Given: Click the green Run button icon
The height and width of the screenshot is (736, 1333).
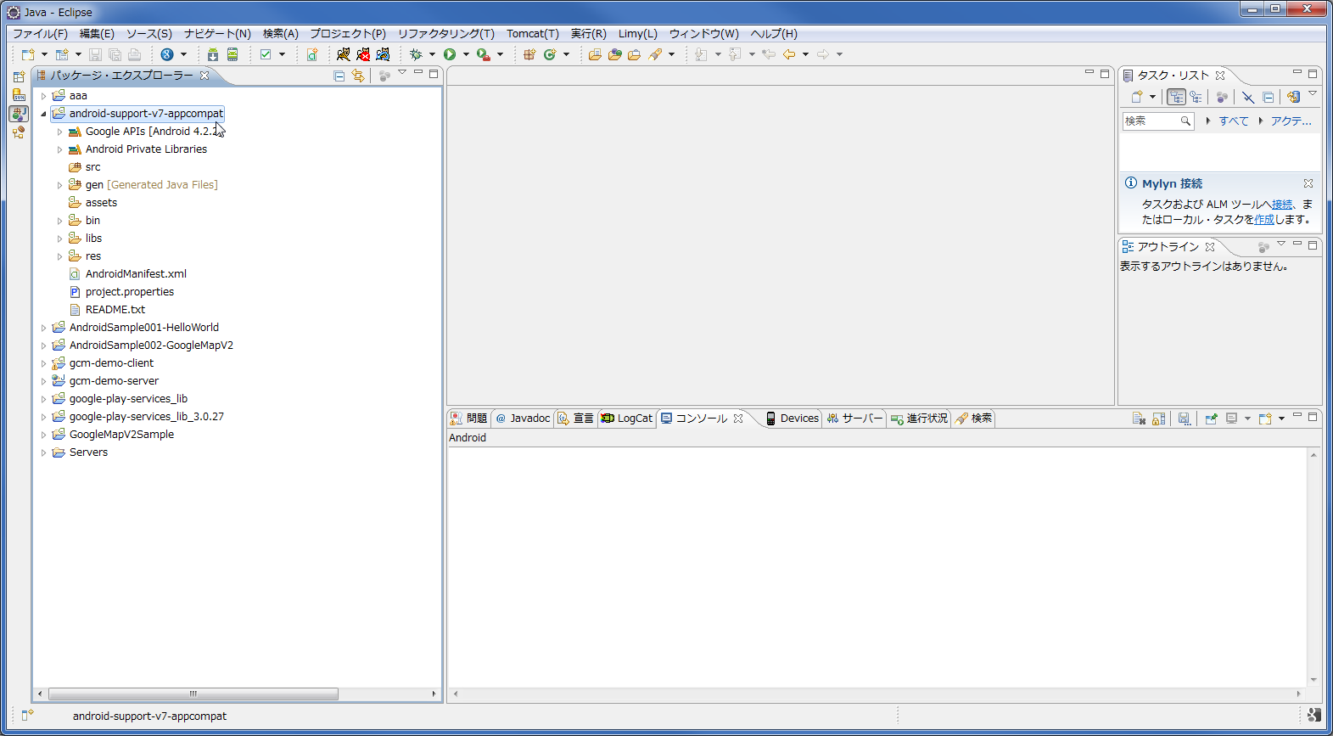Looking at the screenshot, I should click(x=450, y=54).
